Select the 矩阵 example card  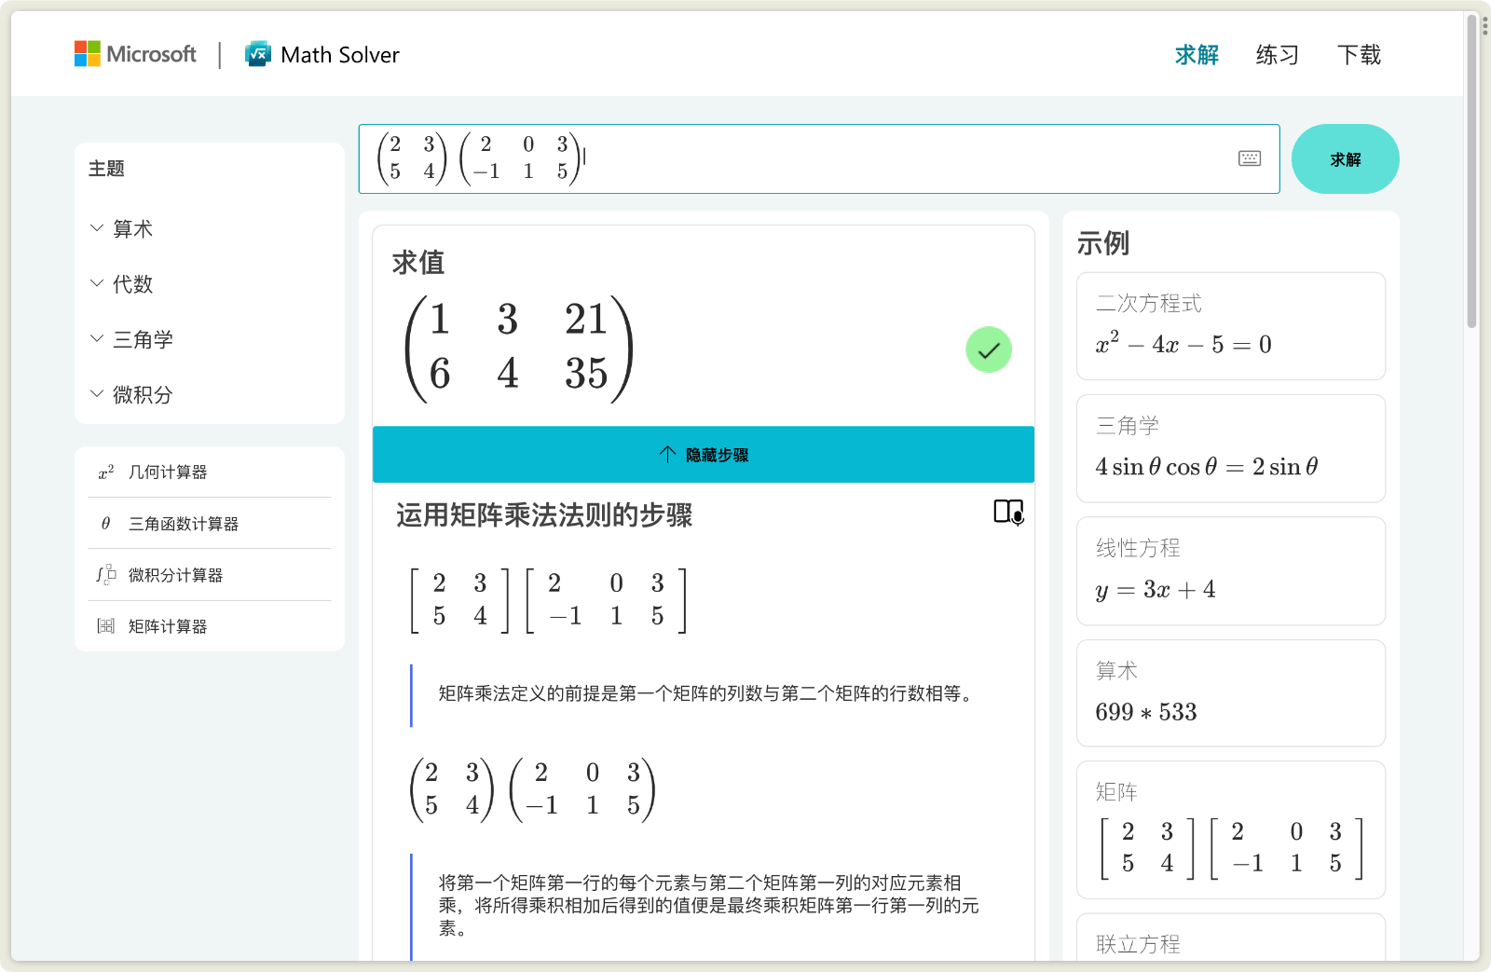pyautogui.click(x=1231, y=830)
